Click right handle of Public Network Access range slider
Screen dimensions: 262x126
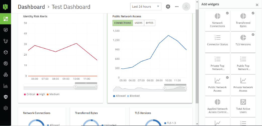point(186,88)
